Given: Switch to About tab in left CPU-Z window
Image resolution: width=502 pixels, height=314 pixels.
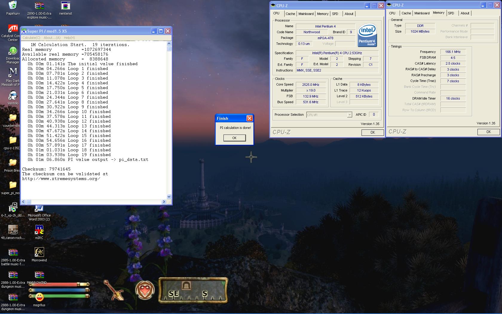Looking at the screenshot, I should pyautogui.click(x=349, y=14).
